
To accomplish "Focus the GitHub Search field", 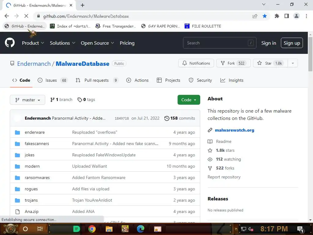I will tap(219, 43).
